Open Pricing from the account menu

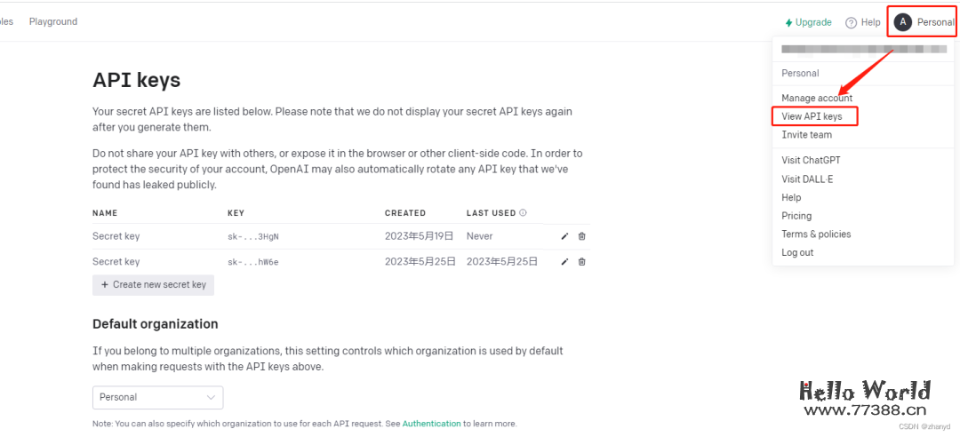coord(796,216)
